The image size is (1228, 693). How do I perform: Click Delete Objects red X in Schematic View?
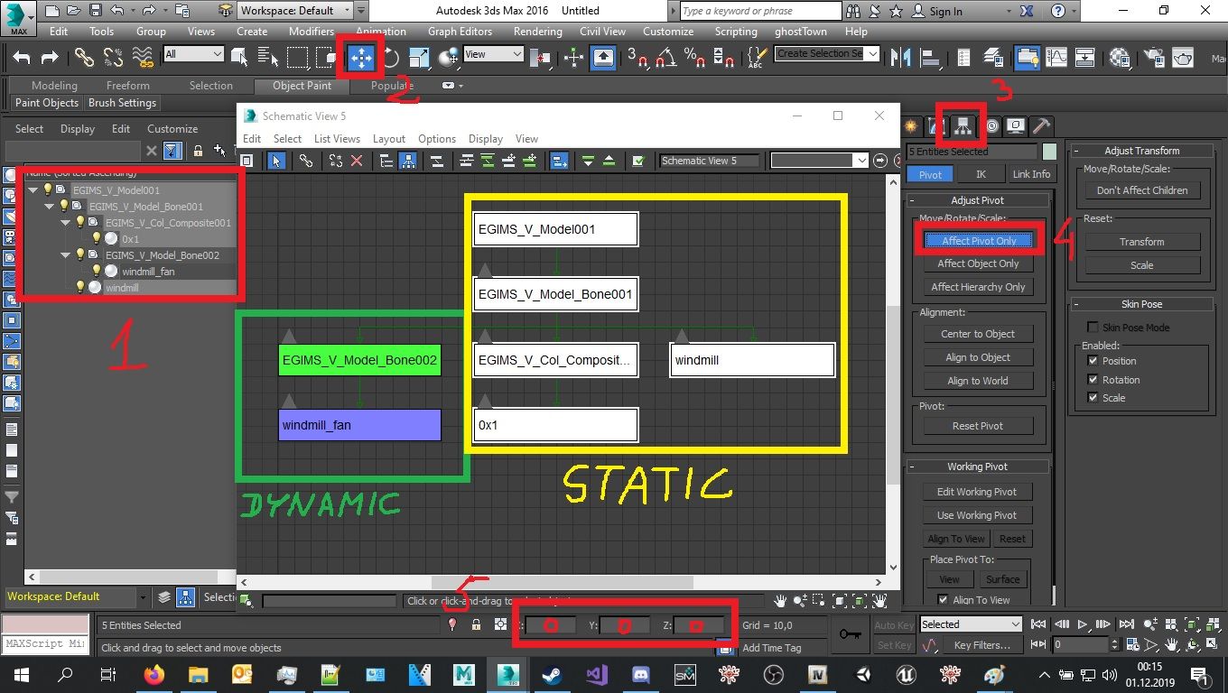357,161
